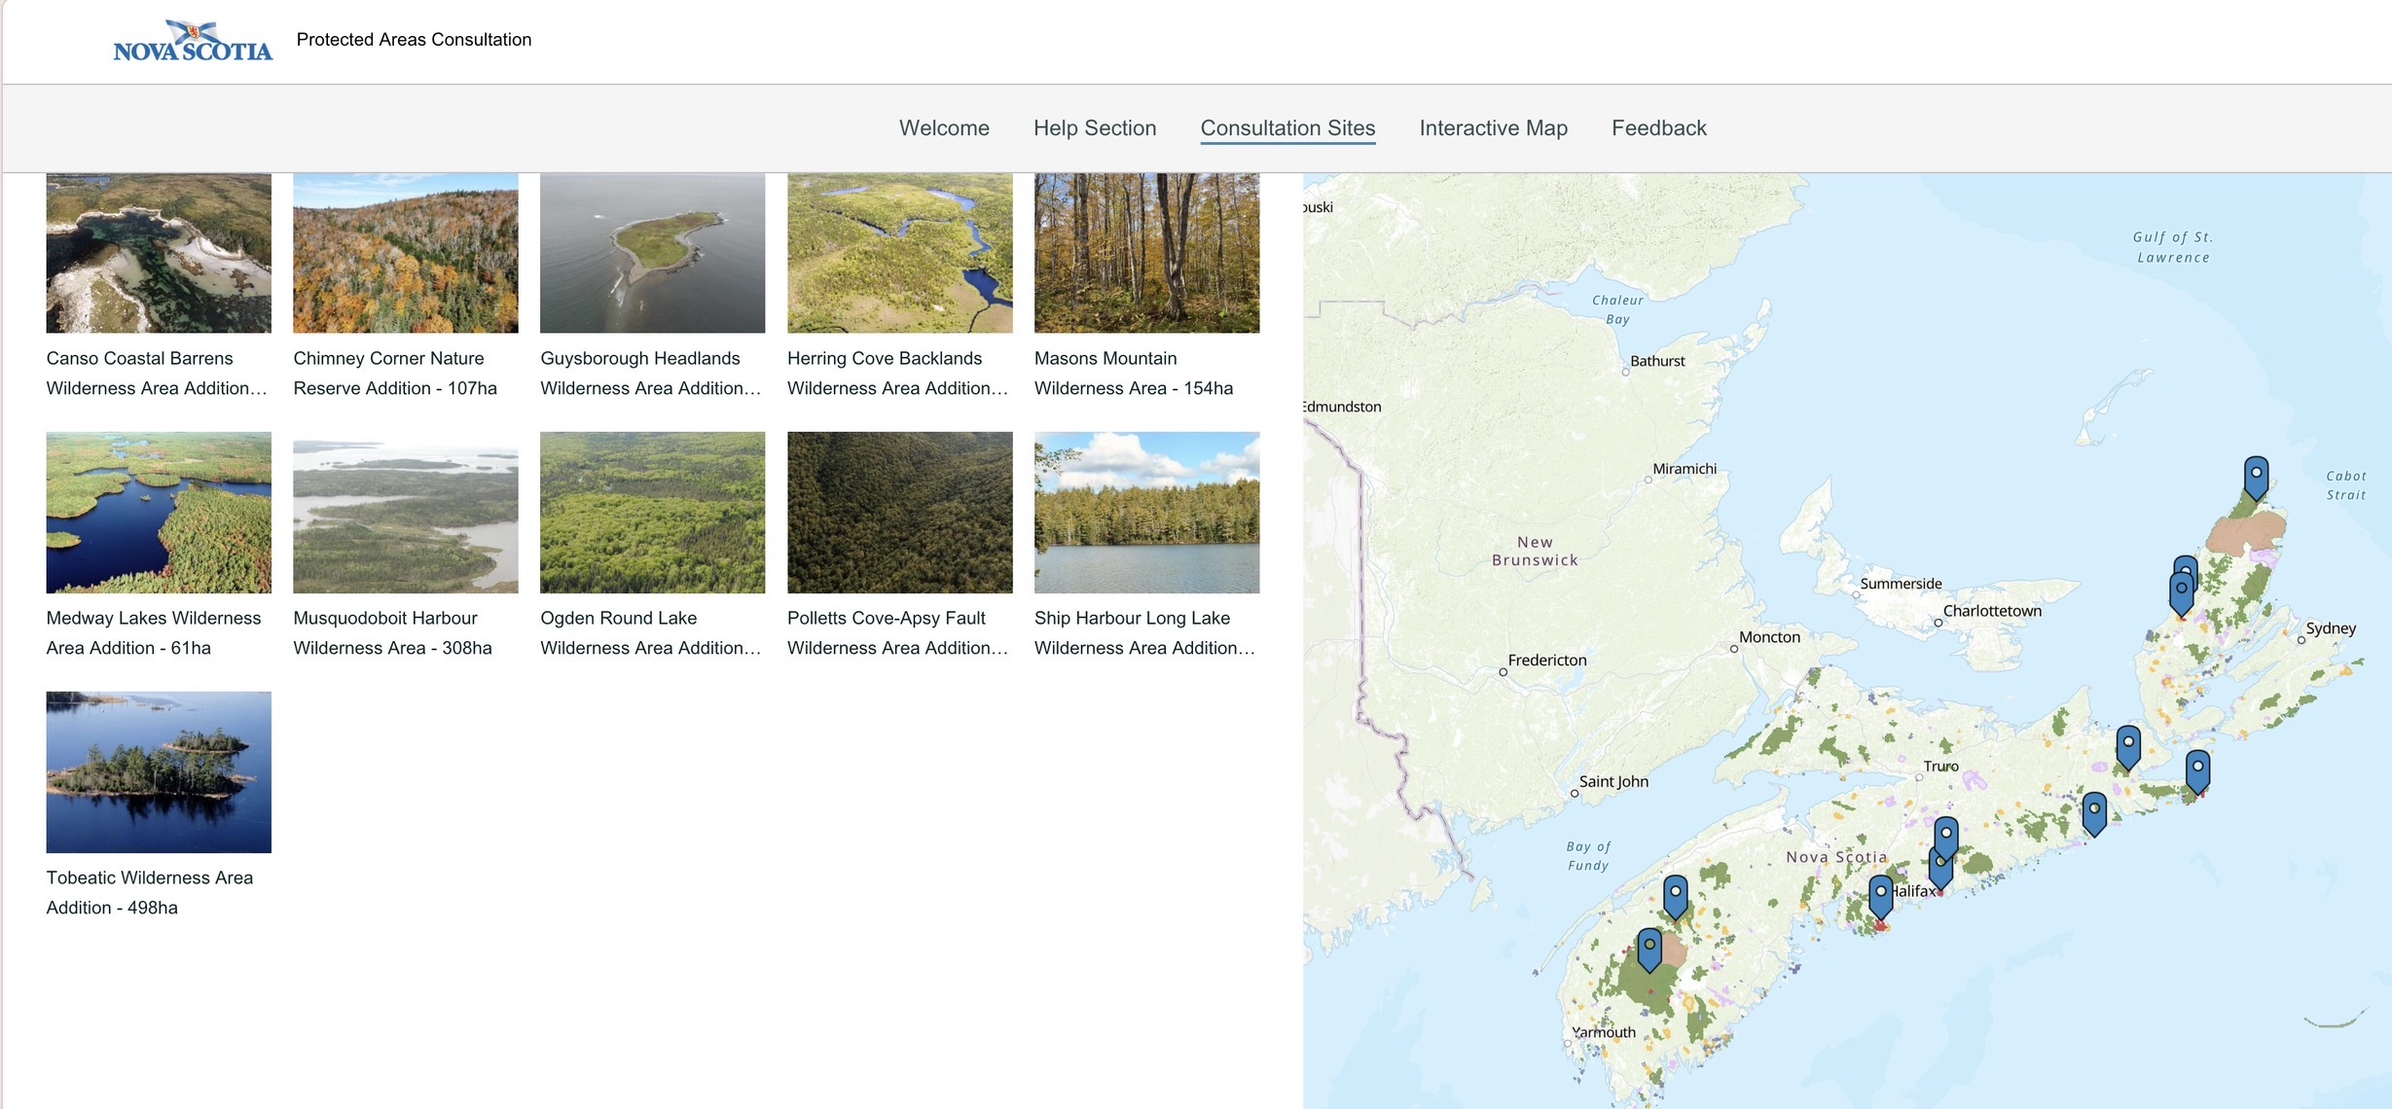Select the Herring Cove Backlands image
Image resolution: width=2392 pixels, height=1109 pixels.
tap(900, 253)
